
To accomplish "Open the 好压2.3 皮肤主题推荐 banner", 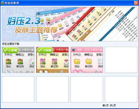I will tap(69, 24).
